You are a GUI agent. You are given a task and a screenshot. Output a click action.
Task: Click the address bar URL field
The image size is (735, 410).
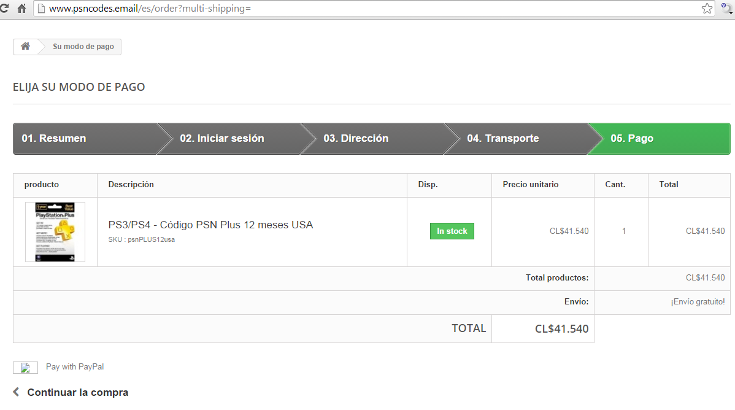click(371, 9)
